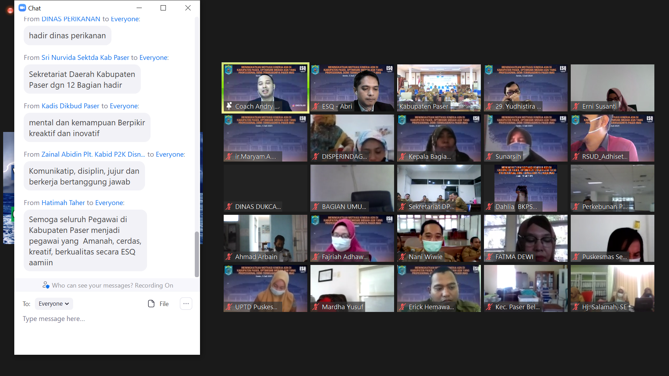Open the Everyone recipient dropdown
This screenshot has width=669, height=376.
tap(54, 304)
